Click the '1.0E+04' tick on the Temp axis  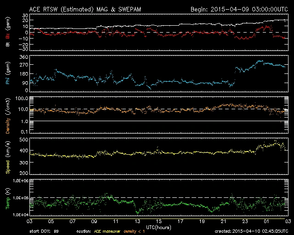pyautogui.click(x=21, y=214)
